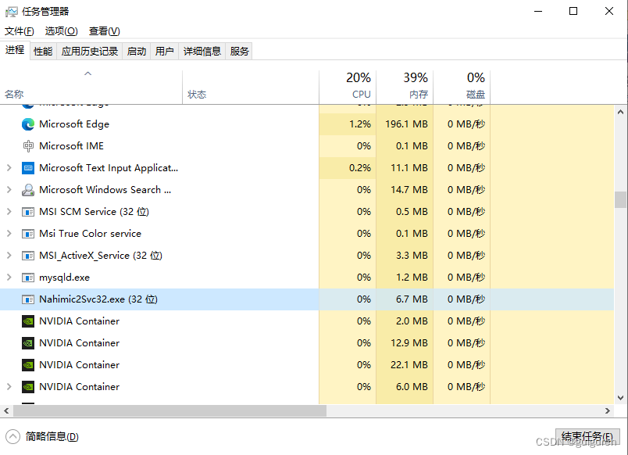
Task: Click the 11.1 MB memory value
Action: click(409, 168)
